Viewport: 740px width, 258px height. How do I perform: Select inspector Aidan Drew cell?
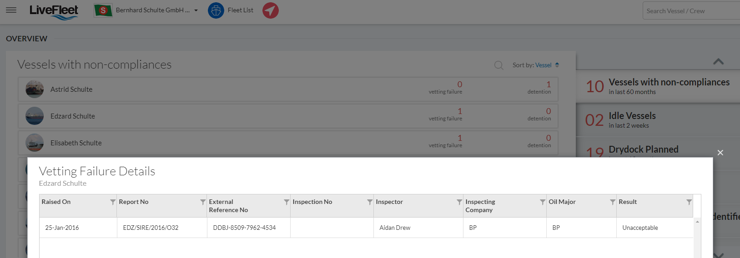click(419, 228)
